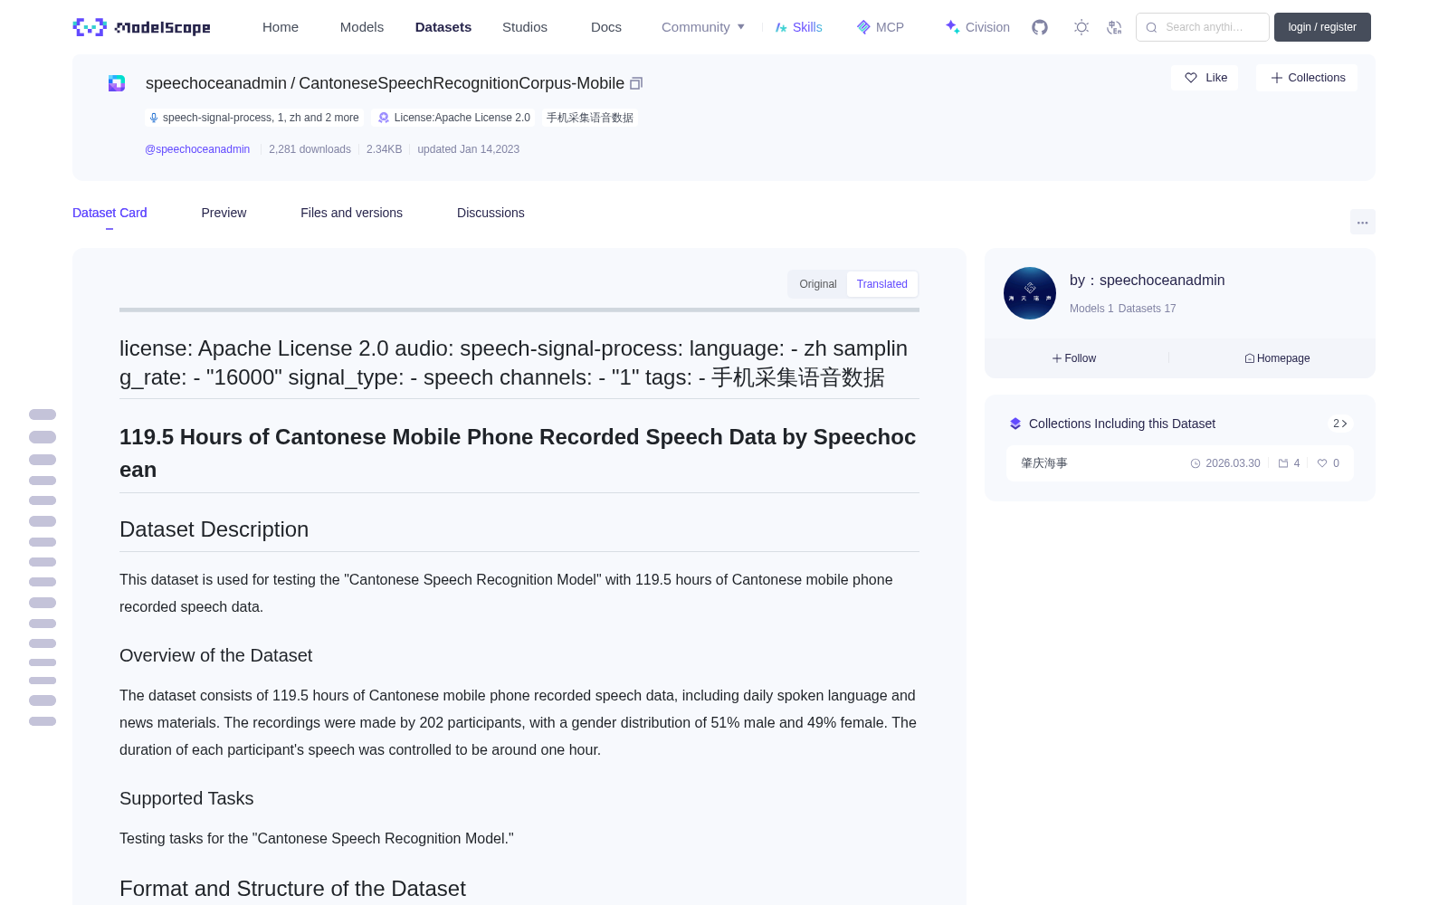Viewport: 1448px width, 905px height.
Task: Click the stacked layers Collections icon
Action: coord(1015,424)
